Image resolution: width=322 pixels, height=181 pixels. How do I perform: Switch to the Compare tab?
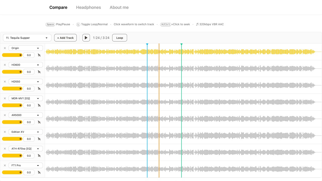click(x=58, y=8)
